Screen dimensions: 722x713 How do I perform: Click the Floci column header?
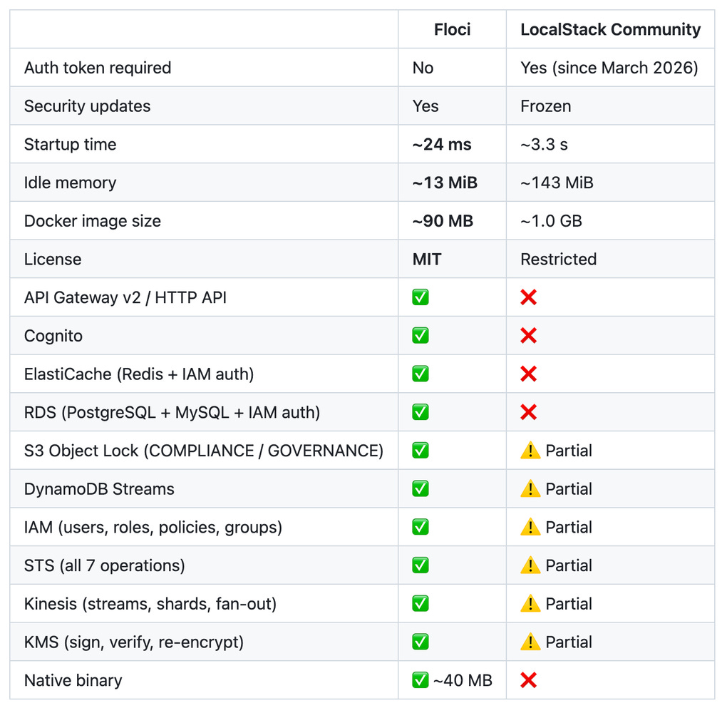[x=452, y=29]
